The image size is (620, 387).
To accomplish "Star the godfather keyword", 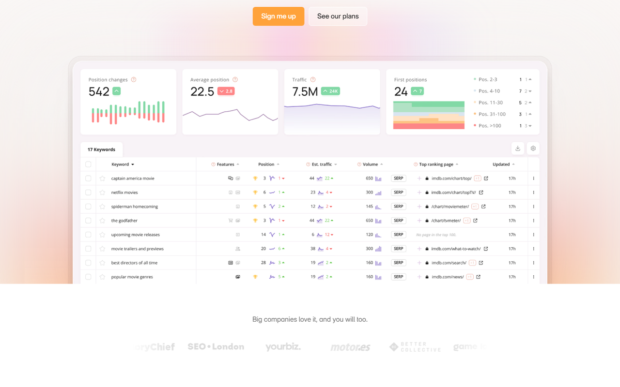I will tap(102, 221).
